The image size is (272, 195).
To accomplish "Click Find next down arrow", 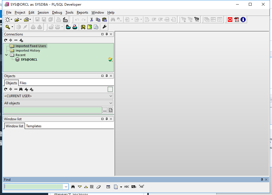I will pyautogui.click(x=80, y=187).
